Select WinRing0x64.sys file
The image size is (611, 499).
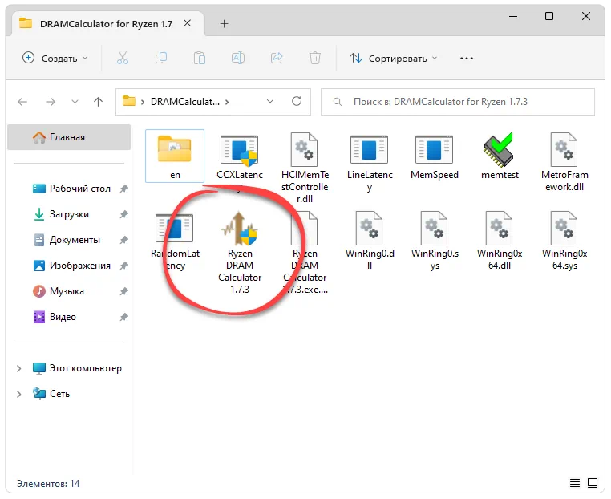coord(564,241)
